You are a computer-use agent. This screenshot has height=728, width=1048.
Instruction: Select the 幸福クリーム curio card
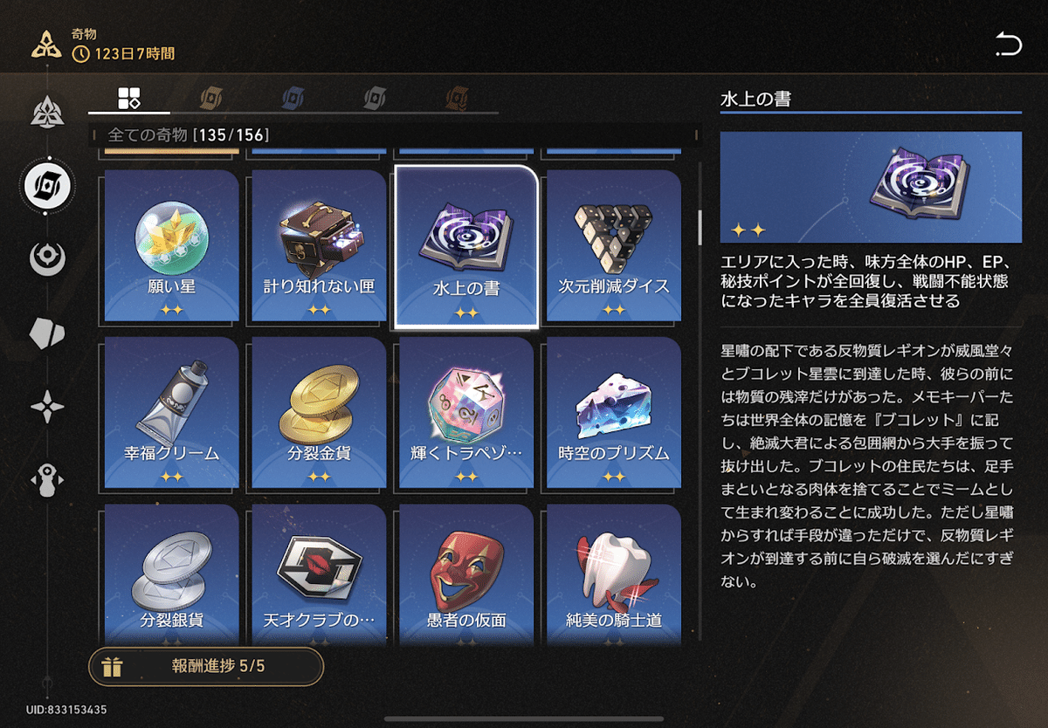click(171, 414)
